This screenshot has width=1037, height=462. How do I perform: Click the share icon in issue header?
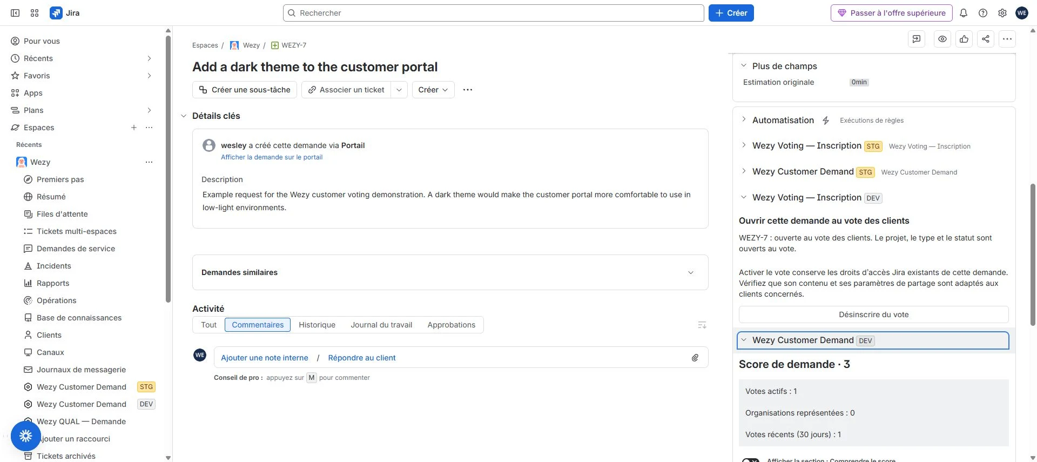click(x=986, y=39)
